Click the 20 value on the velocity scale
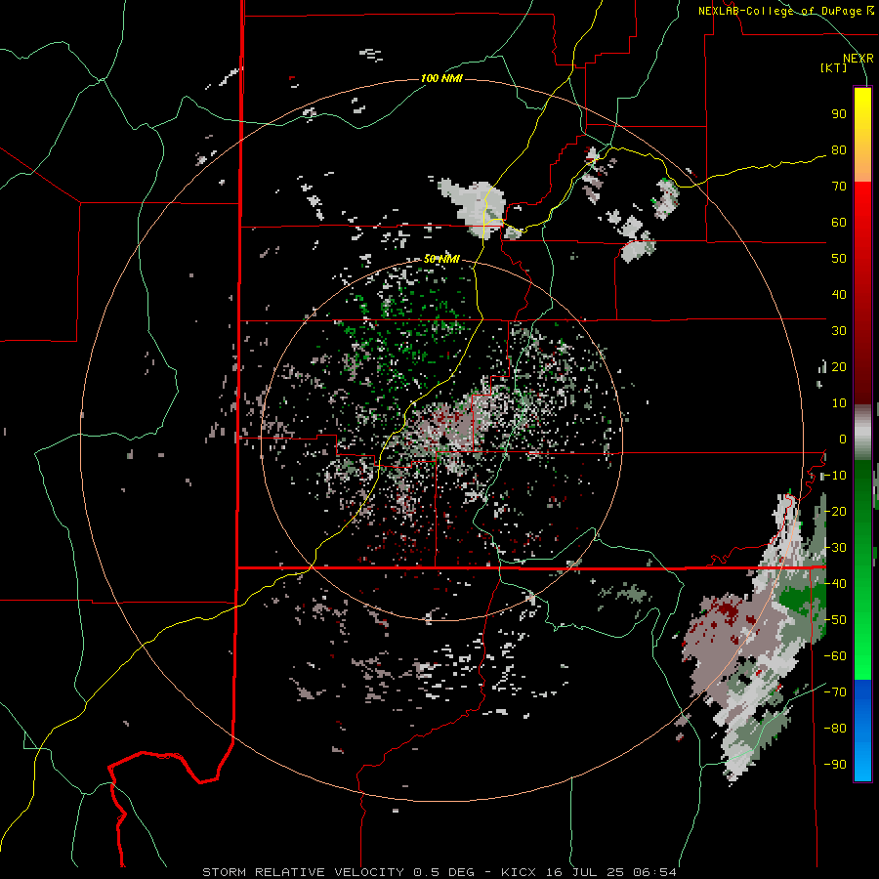Screen dimensions: 879x879 point(839,367)
